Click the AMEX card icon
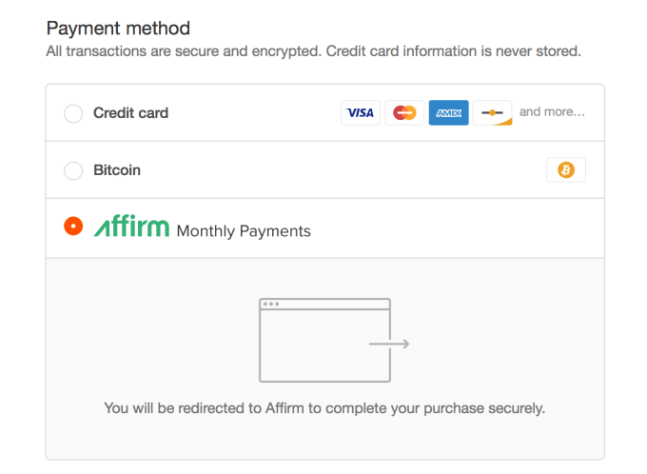Screen dimensions: 647x474 (x=448, y=112)
